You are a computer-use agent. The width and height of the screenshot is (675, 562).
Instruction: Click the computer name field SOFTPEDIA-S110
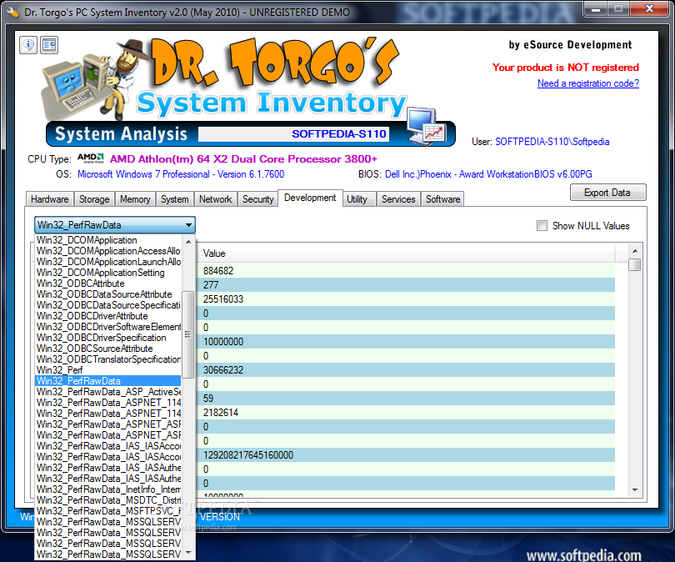coord(293,134)
